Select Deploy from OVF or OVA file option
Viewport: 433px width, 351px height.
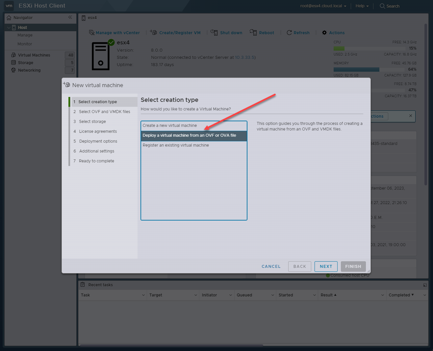[194, 135]
